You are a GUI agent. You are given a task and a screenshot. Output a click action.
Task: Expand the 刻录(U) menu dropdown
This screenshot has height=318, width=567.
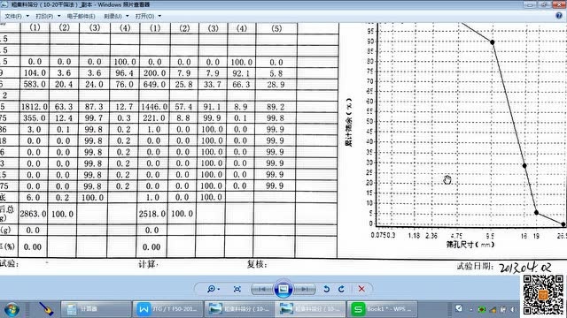coord(116,16)
